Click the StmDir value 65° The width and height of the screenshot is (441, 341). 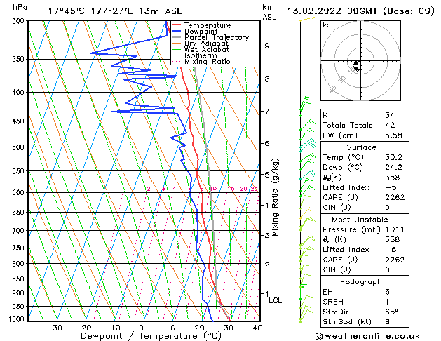coord(392,312)
